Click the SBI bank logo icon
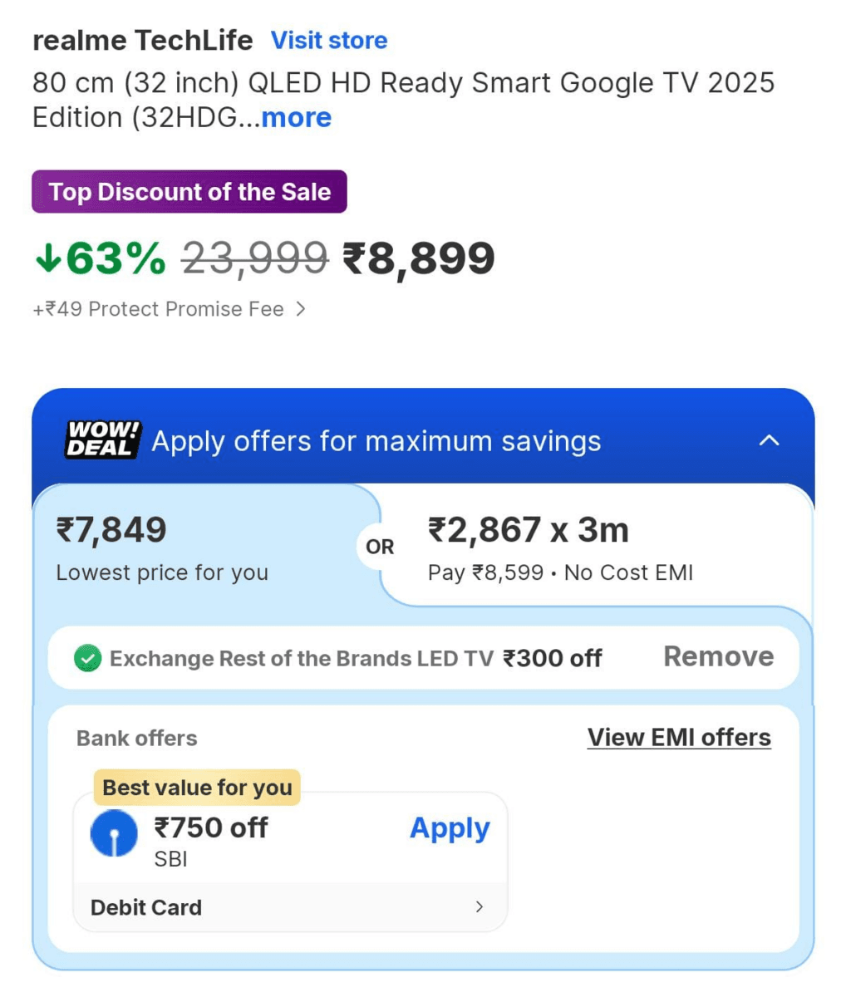Viewport: 846px width, 997px height. [114, 834]
